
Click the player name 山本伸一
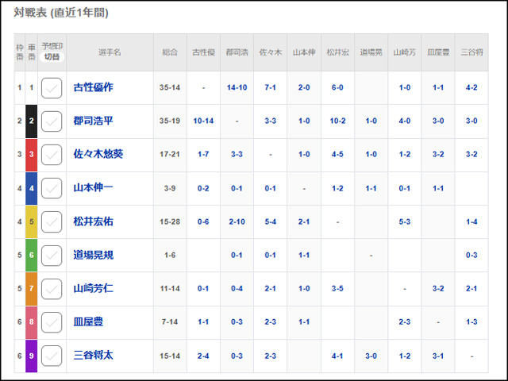pos(94,188)
